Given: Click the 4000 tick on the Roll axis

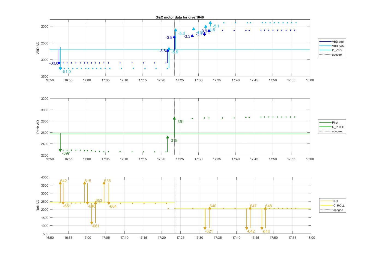Looking at the screenshot, I should pos(45,177).
